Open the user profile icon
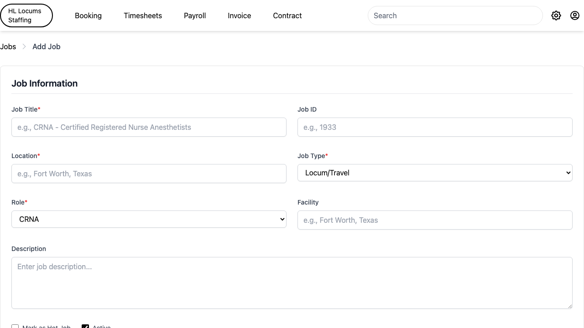584x328 pixels. tap(575, 15)
